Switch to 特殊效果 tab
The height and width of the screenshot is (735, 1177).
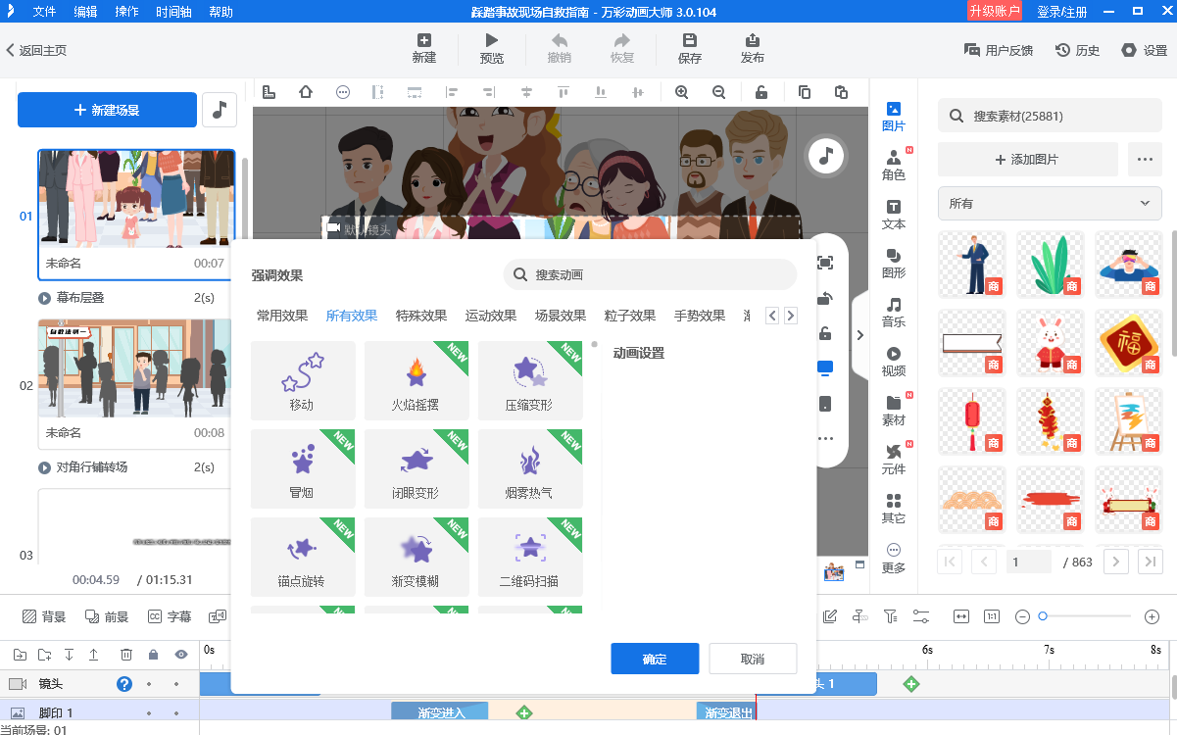(x=421, y=316)
